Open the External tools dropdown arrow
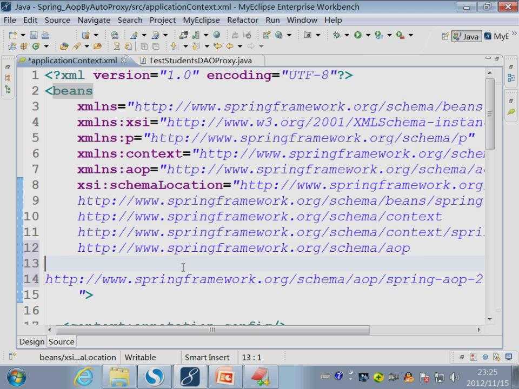This screenshot has height=389, width=519. tap(411, 35)
